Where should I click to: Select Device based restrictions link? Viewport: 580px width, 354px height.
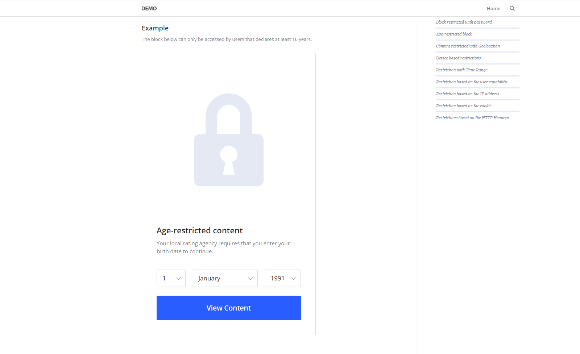pos(458,58)
